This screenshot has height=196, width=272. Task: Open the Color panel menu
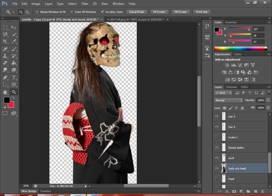268,22
